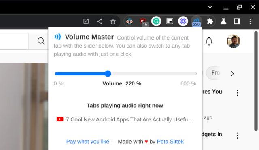The image size is (259, 150).
Task: Select the 'Fro' filter chip
Action: click(x=213, y=73)
